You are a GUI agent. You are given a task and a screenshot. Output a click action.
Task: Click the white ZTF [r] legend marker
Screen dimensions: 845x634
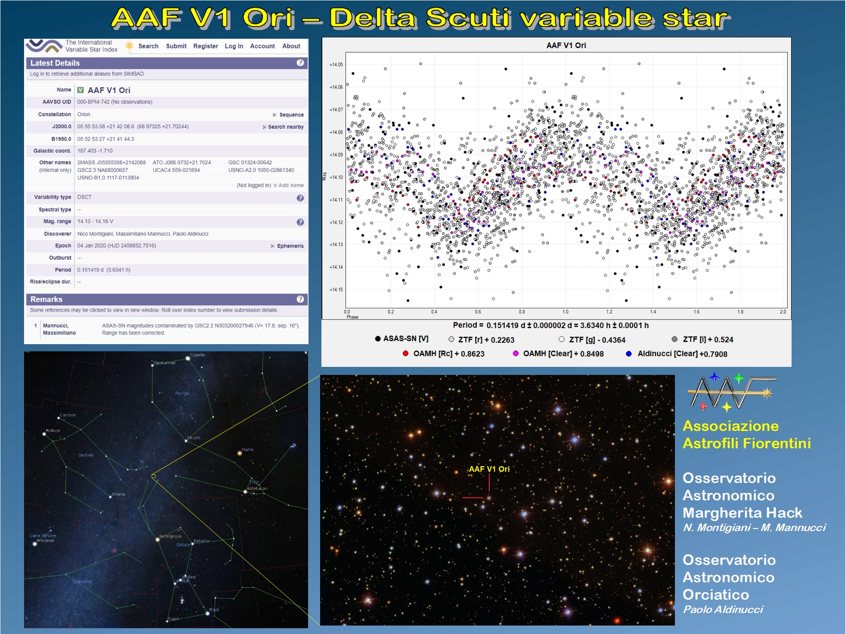click(451, 339)
